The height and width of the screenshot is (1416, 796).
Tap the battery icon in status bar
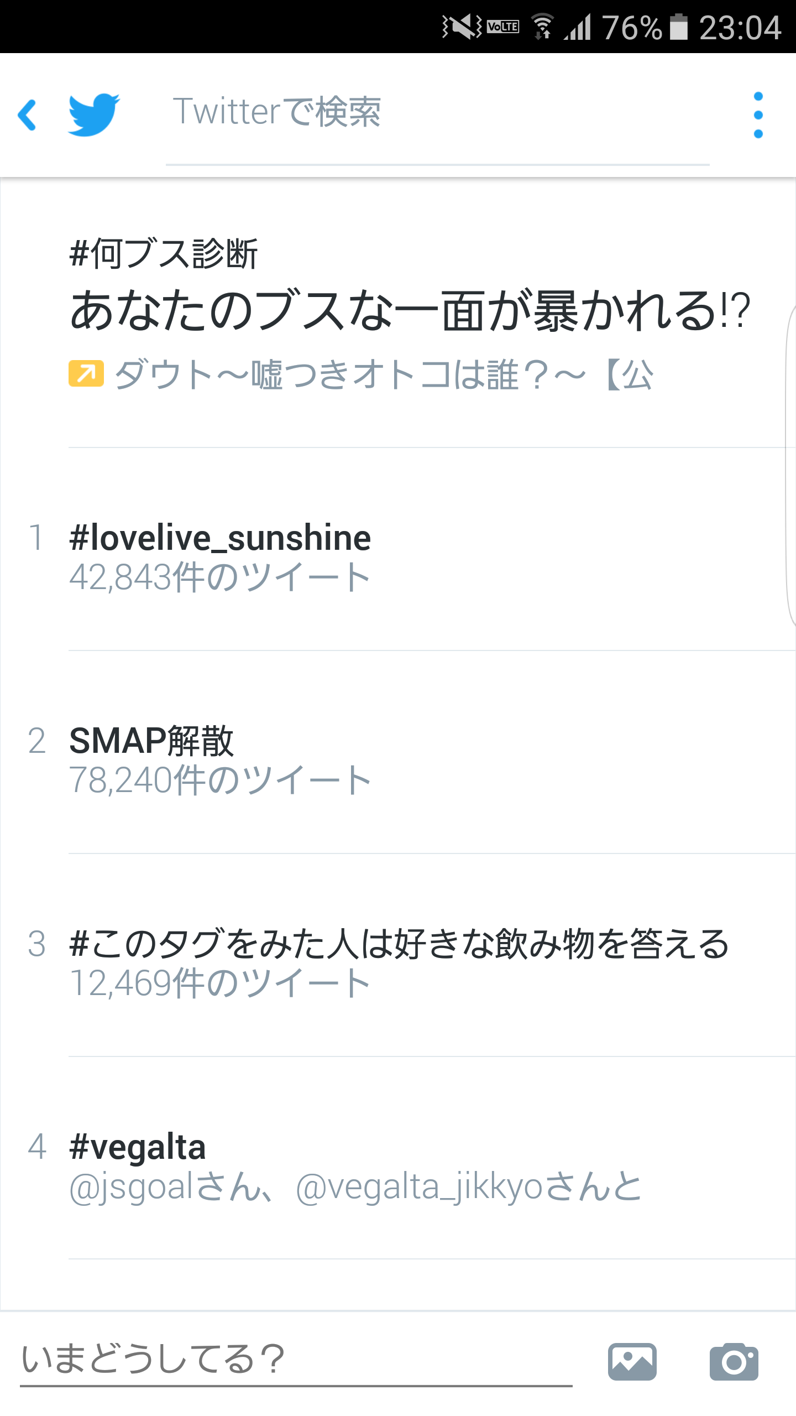click(679, 27)
